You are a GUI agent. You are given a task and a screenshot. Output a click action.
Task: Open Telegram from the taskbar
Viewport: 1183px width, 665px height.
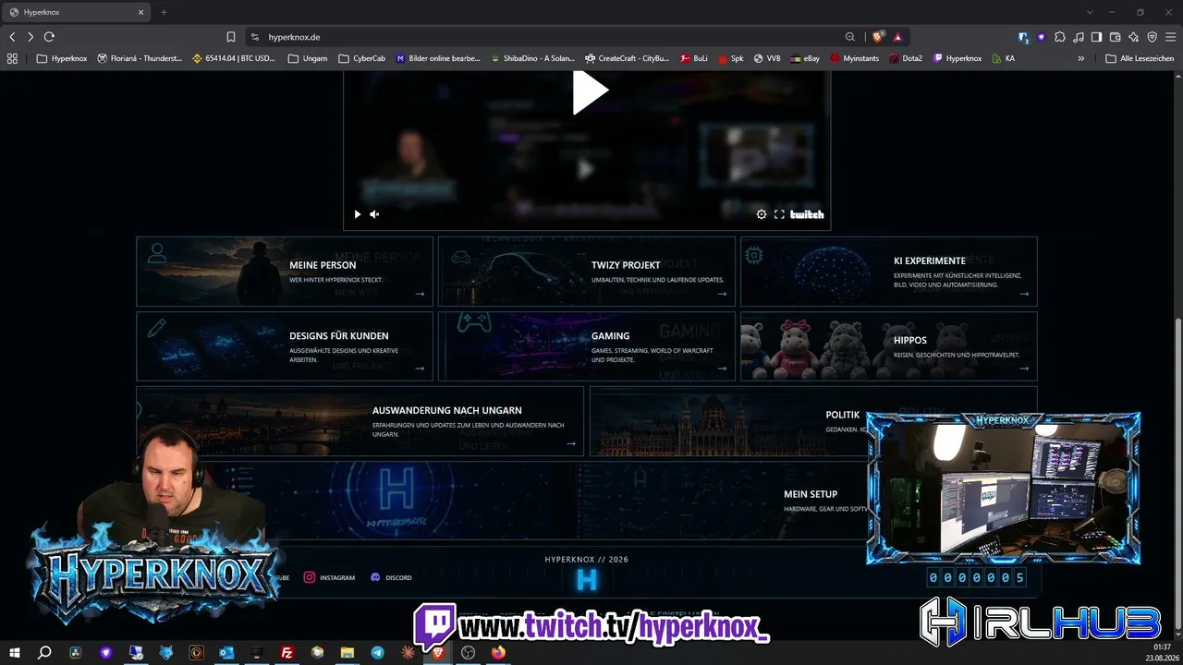[x=377, y=652]
